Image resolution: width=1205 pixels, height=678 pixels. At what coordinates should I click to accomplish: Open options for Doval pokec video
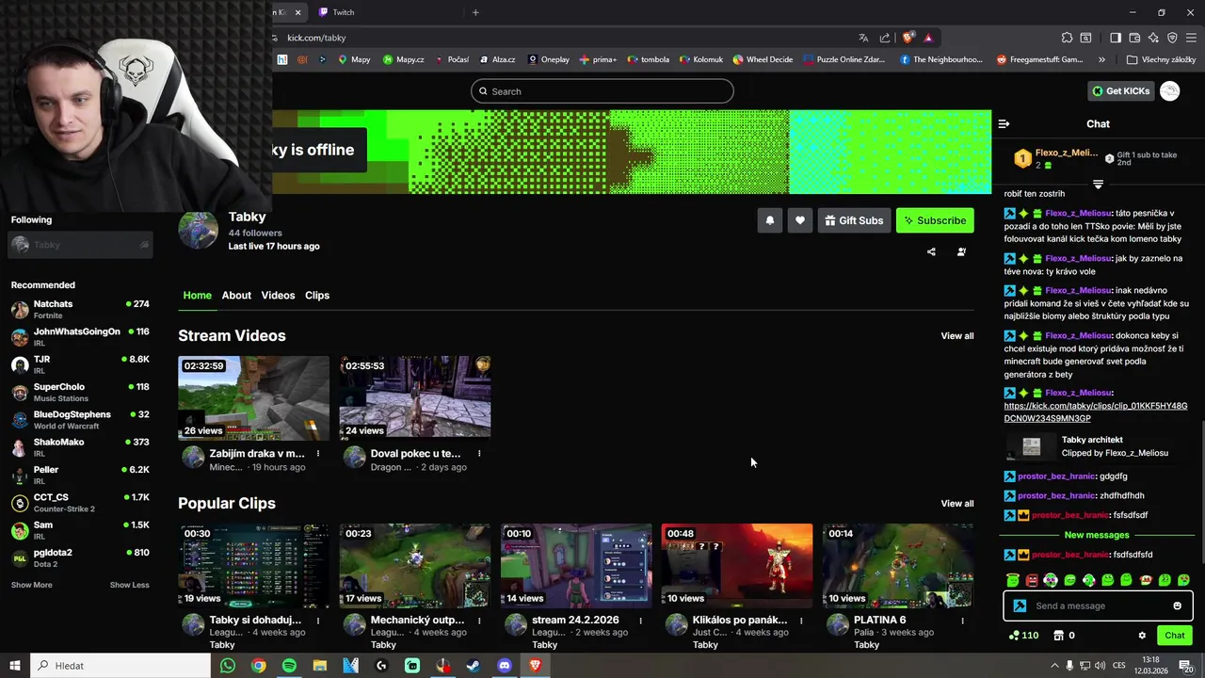tap(479, 454)
